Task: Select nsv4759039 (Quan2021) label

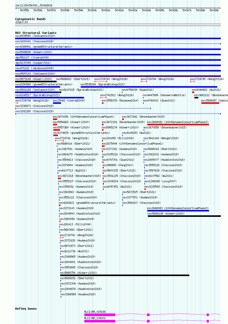Action: pyautogui.click(x=138, y=90)
